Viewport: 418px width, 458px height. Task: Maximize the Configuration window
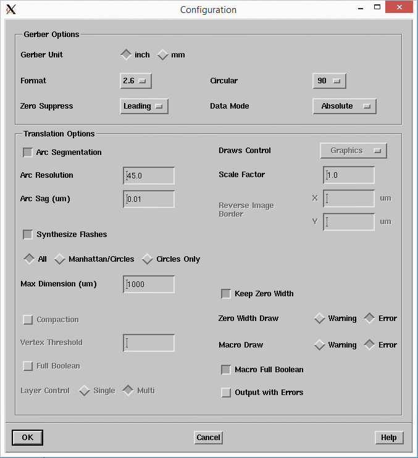click(x=377, y=7)
